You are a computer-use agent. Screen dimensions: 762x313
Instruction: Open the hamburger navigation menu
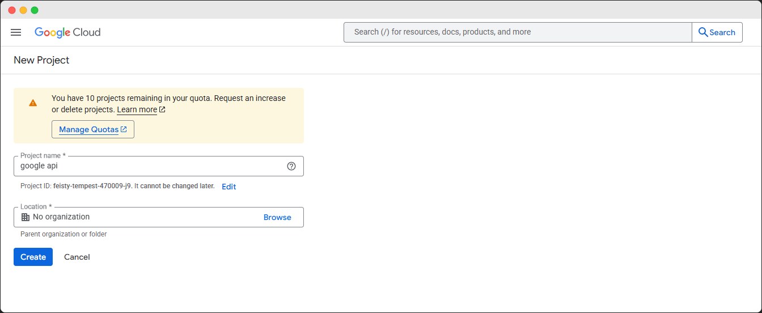click(x=16, y=32)
